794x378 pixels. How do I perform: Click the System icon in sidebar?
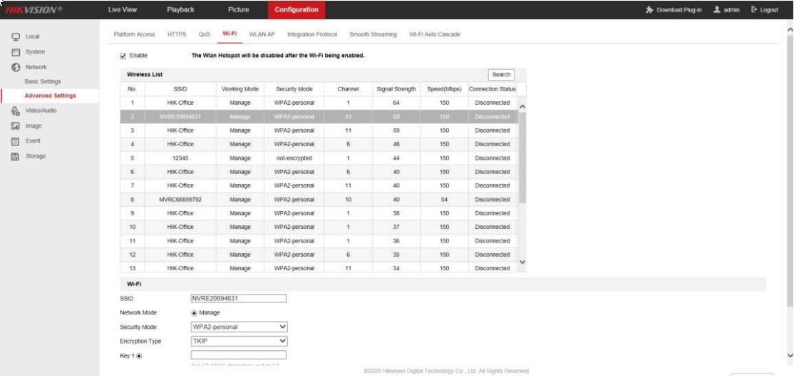pos(15,52)
